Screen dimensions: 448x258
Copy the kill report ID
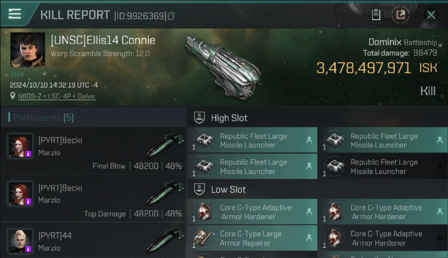click(x=171, y=16)
